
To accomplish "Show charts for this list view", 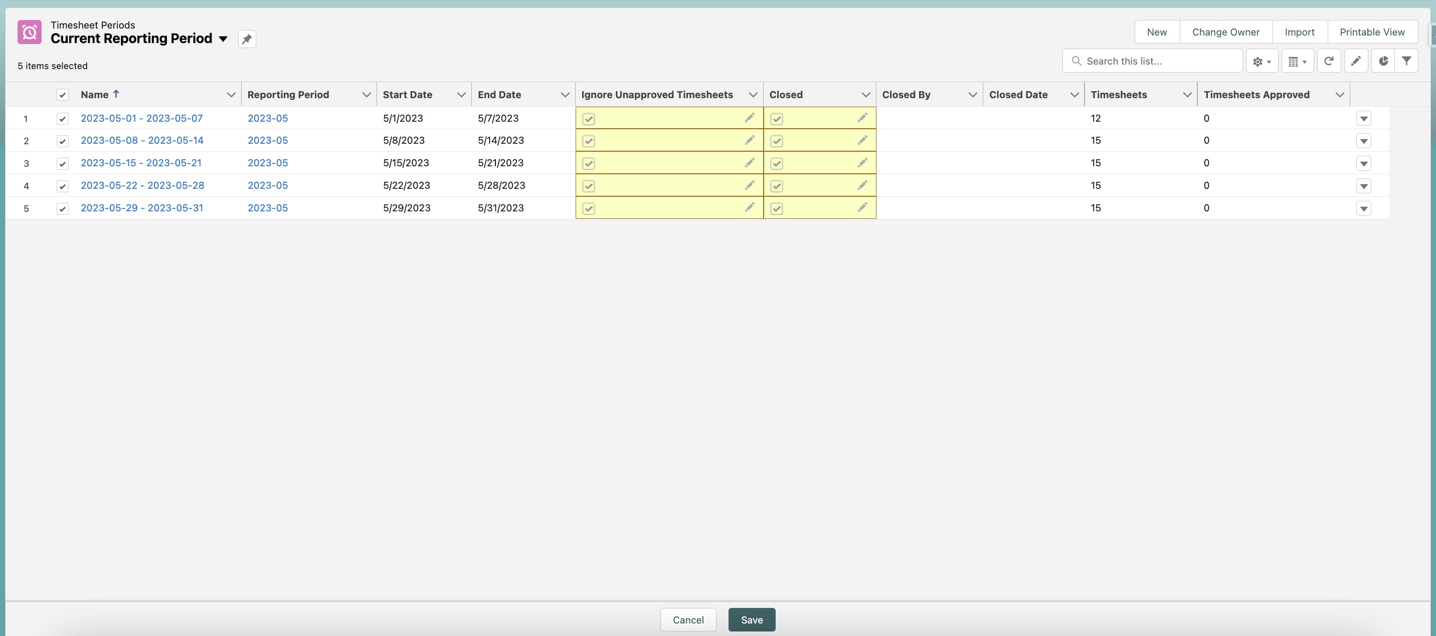I will [x=1382, y=61].
